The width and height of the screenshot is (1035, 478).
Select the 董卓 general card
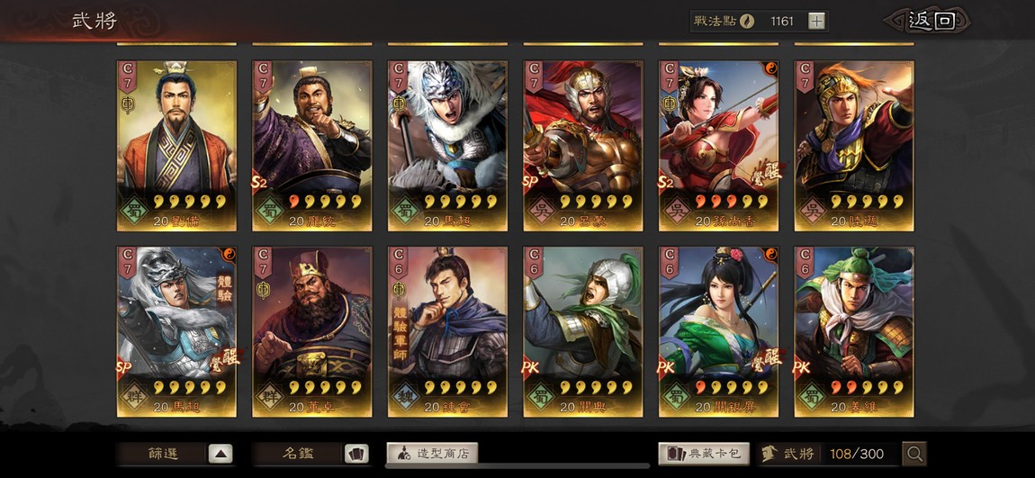[312, 332]
